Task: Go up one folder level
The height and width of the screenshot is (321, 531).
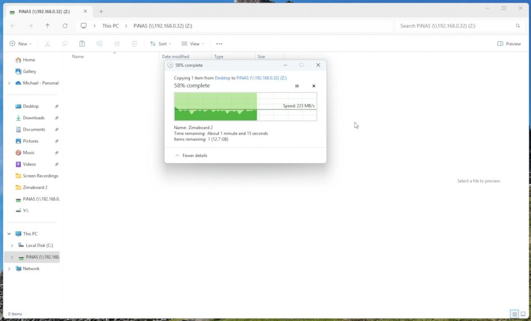Action: (x=48, y=25)
